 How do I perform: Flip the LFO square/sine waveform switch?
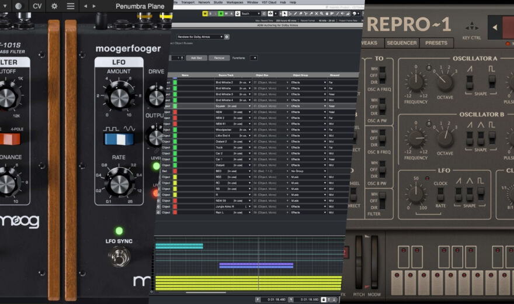click(119, 139)
